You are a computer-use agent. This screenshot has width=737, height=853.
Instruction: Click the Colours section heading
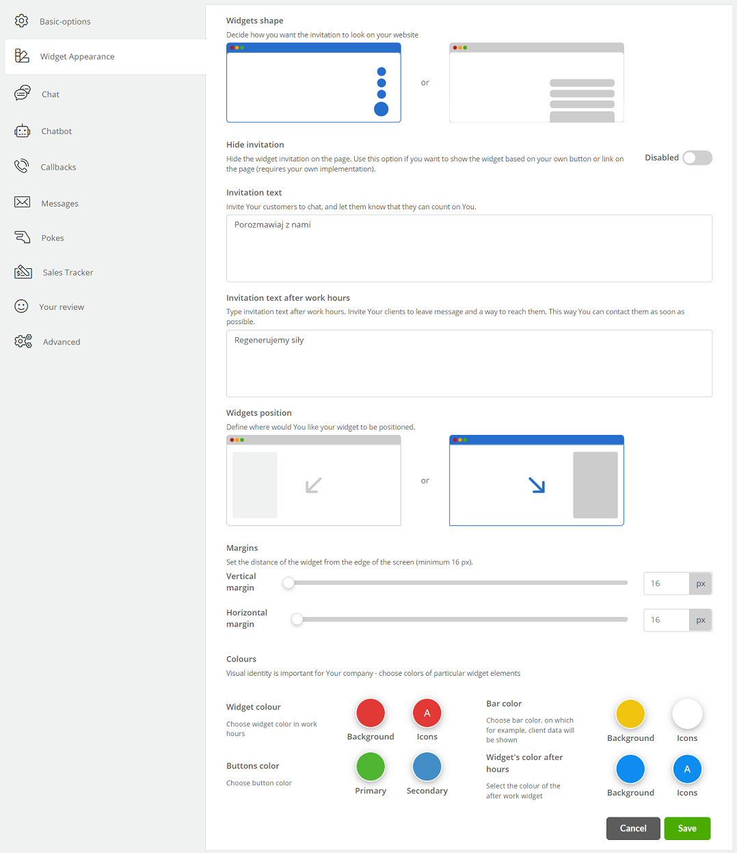[x=241, y=659]
